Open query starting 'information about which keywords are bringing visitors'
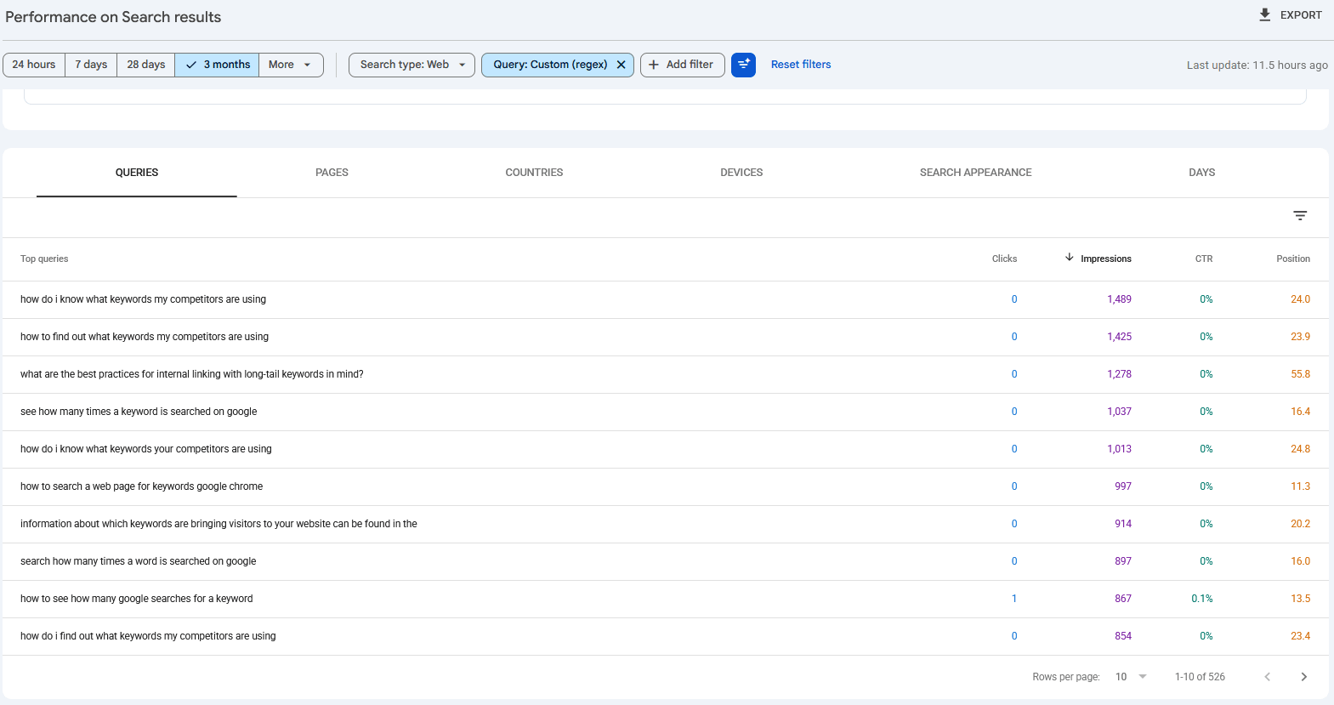 [x=219, y=524]
